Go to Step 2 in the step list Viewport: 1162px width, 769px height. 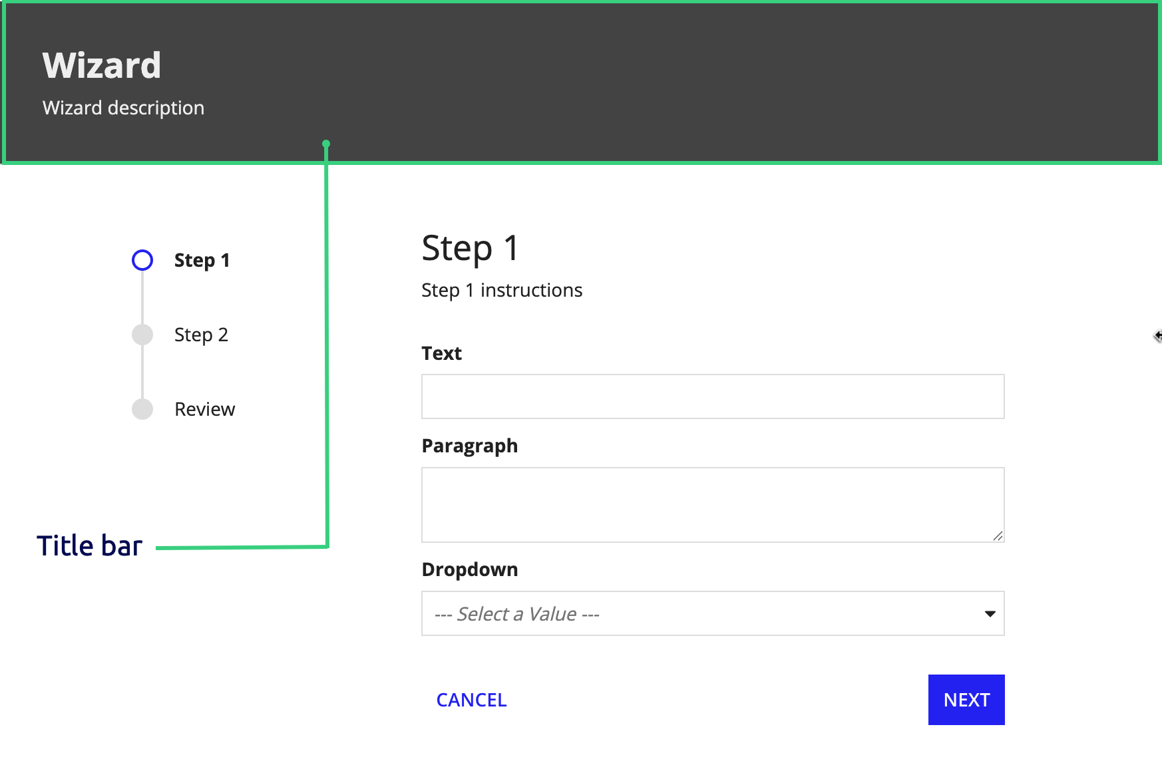point(201,335)
